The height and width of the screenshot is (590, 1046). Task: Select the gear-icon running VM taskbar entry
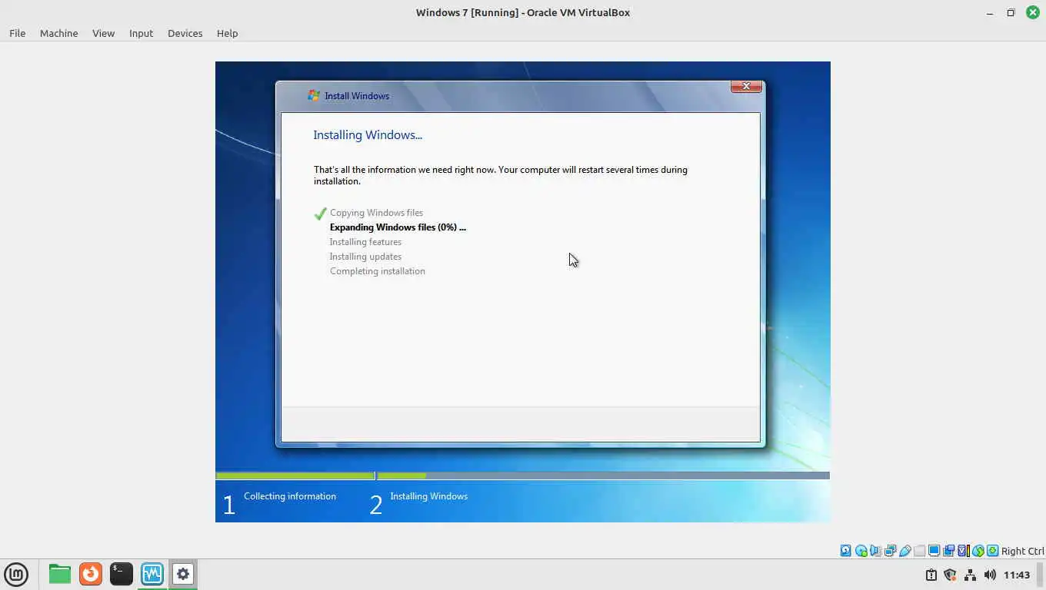coord(183,574)
